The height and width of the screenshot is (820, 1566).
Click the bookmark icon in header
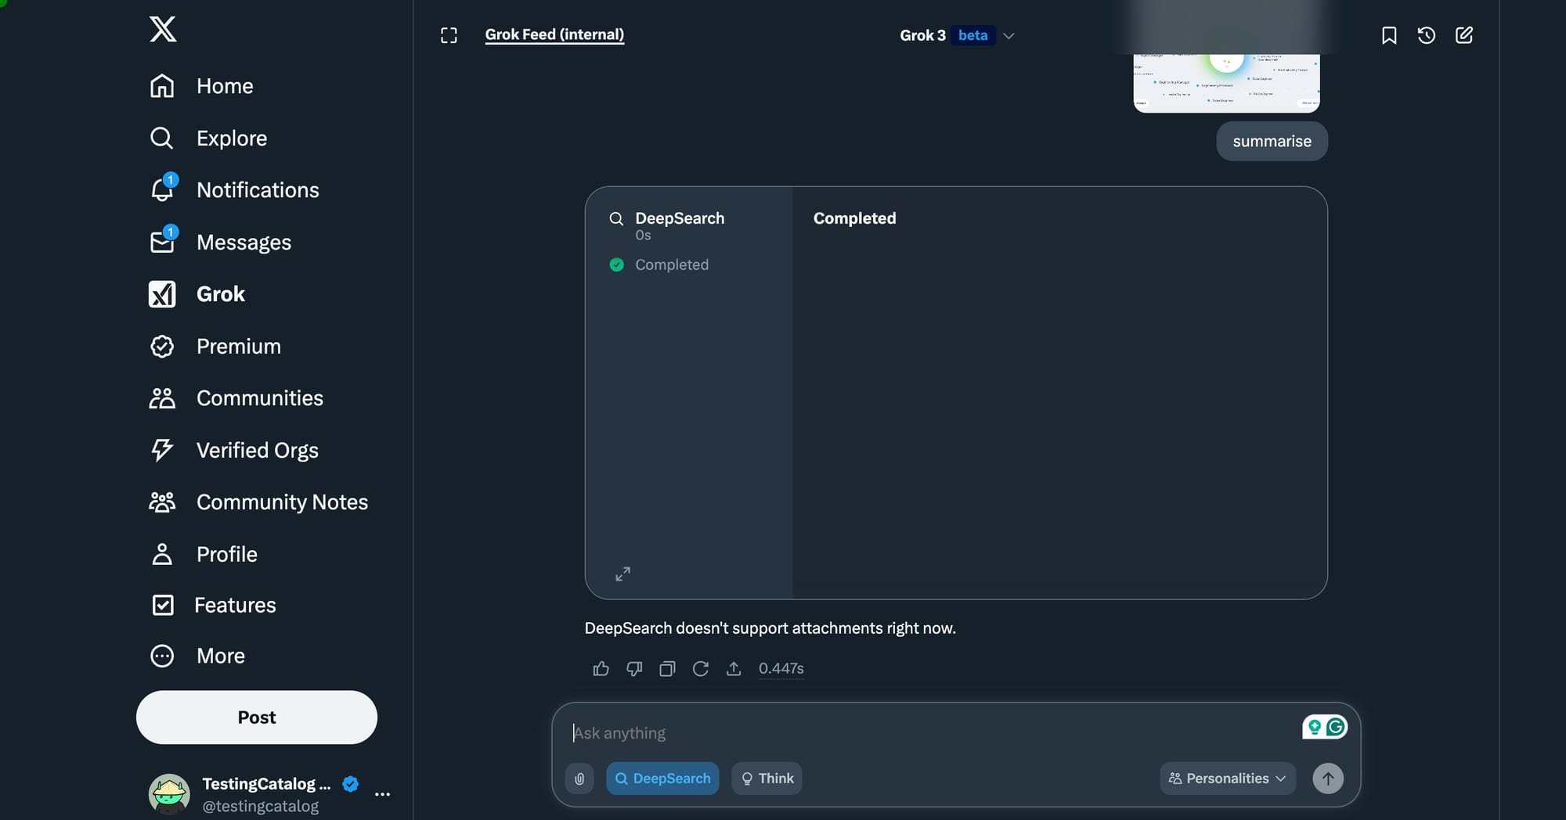point(1389,35)
